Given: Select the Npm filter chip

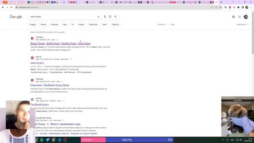Looking at the screenshot, I should [x=65, y=25].
